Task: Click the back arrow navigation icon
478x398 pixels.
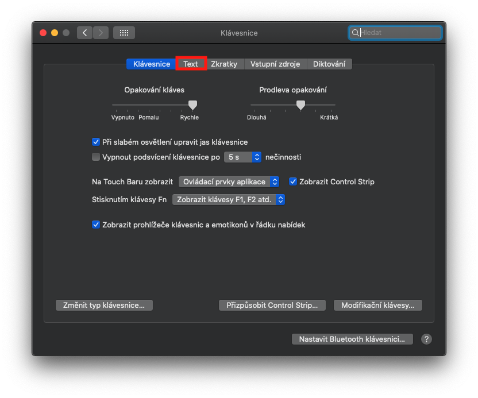Action: (85, 33)
